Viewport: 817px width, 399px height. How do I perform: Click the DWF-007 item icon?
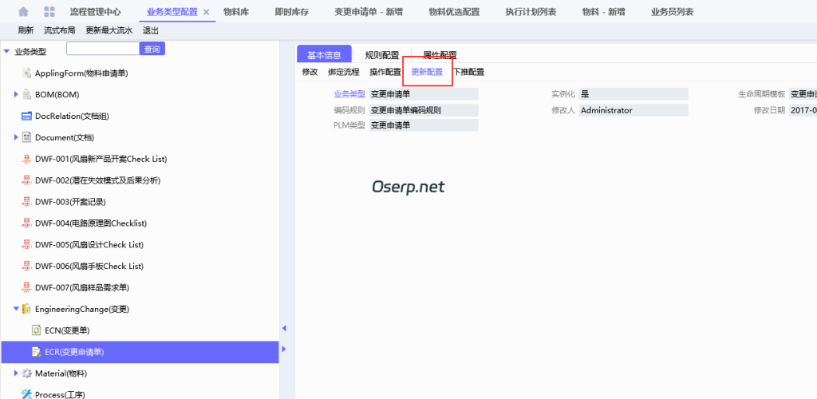pyautogui.click(x=26, y=287)
